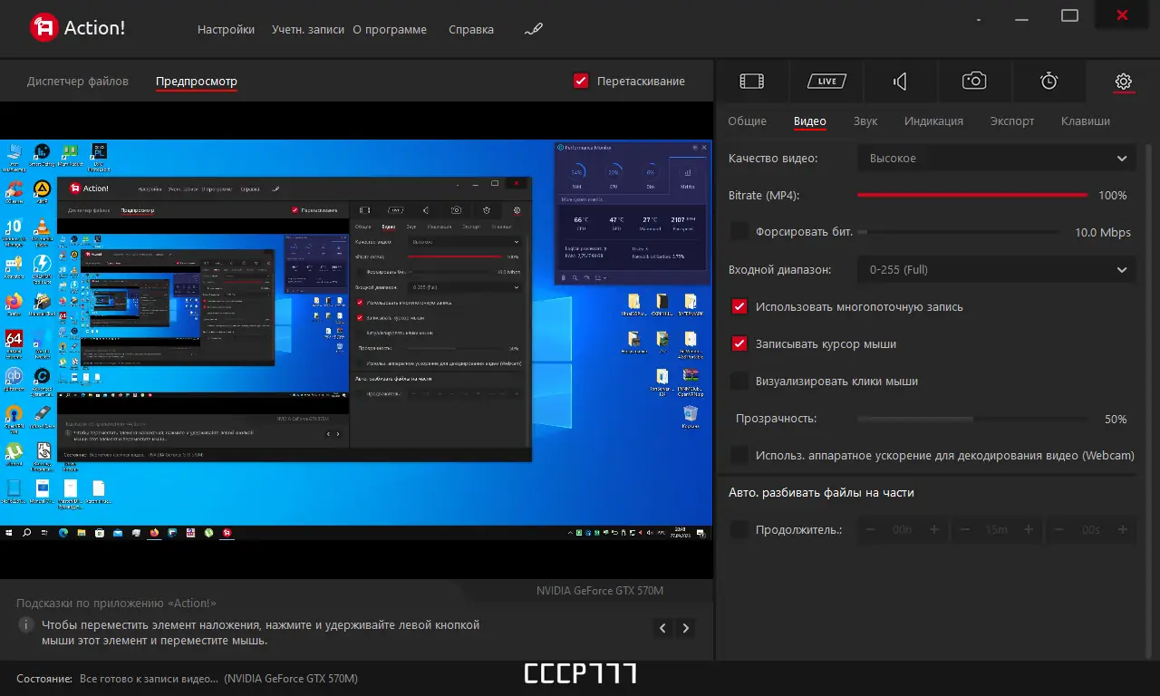Image resolution: width=1160 pixels, height=696 pixels.
Task: Open the Настройки menu
Action: [226, 29]
